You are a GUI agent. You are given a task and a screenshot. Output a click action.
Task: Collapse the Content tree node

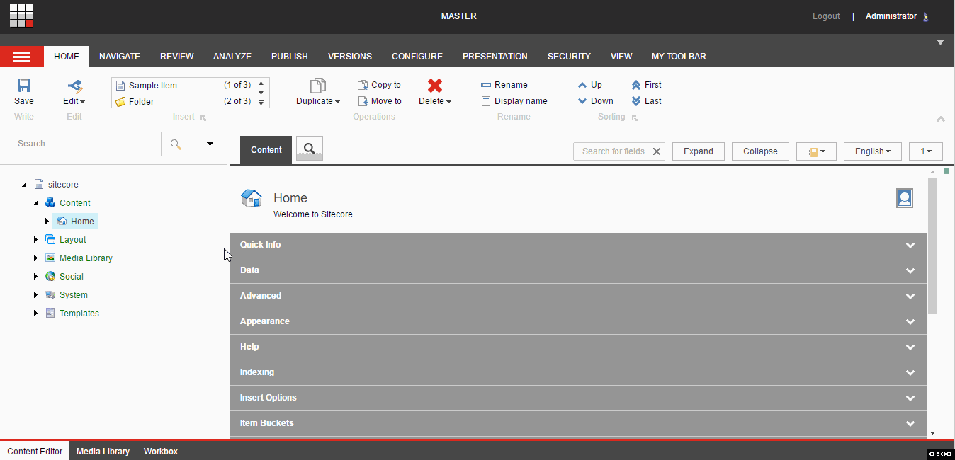coord(35,203)
